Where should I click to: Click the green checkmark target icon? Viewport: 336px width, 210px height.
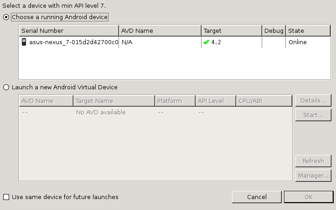206,42
